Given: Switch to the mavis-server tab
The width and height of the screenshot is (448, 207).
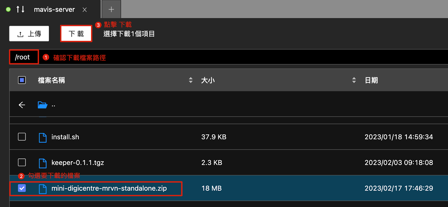Looking at the screenshot, I should coord(54,9).
